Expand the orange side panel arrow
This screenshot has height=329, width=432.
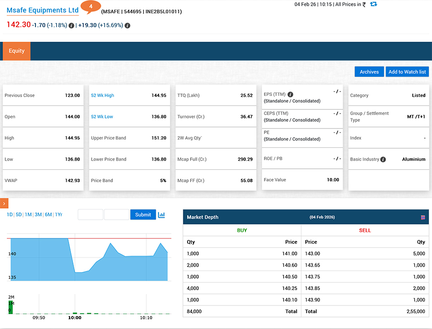pyautogui.click(x=4, y=203)
